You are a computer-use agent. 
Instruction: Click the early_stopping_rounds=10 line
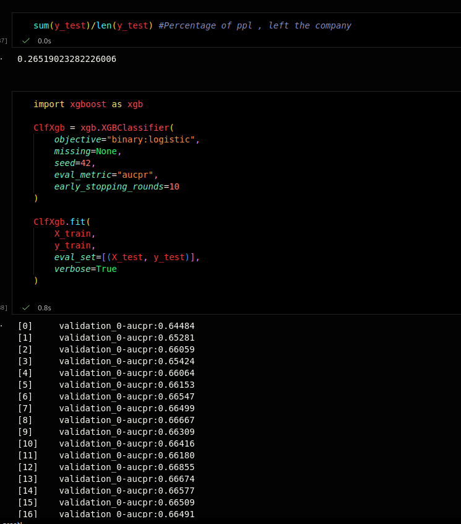[116, 186]
